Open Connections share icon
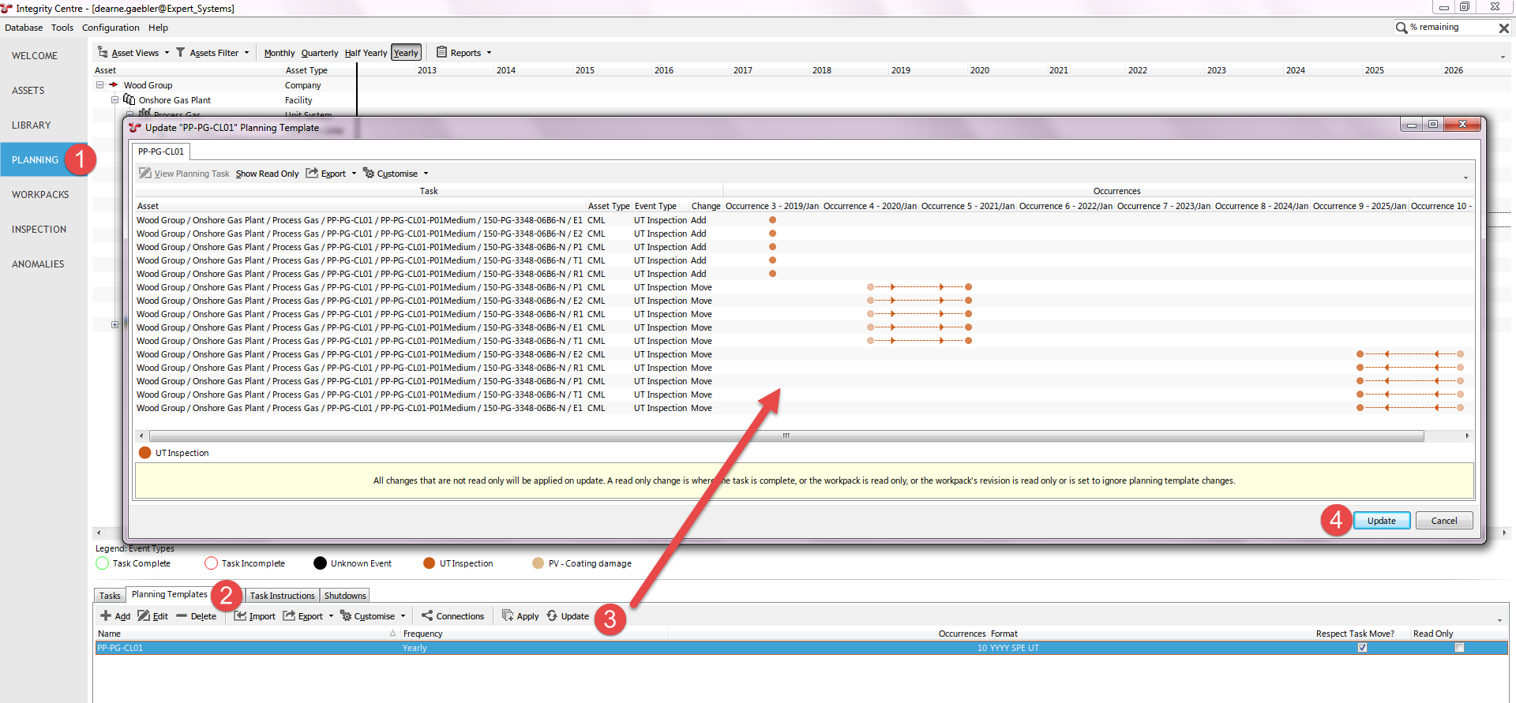The width and height of the screenshot is (1516, 703). point(427,615)
